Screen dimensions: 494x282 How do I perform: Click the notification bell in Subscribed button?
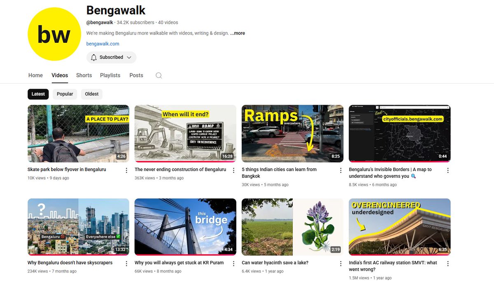pyautogui.click(x=94, y=57)
